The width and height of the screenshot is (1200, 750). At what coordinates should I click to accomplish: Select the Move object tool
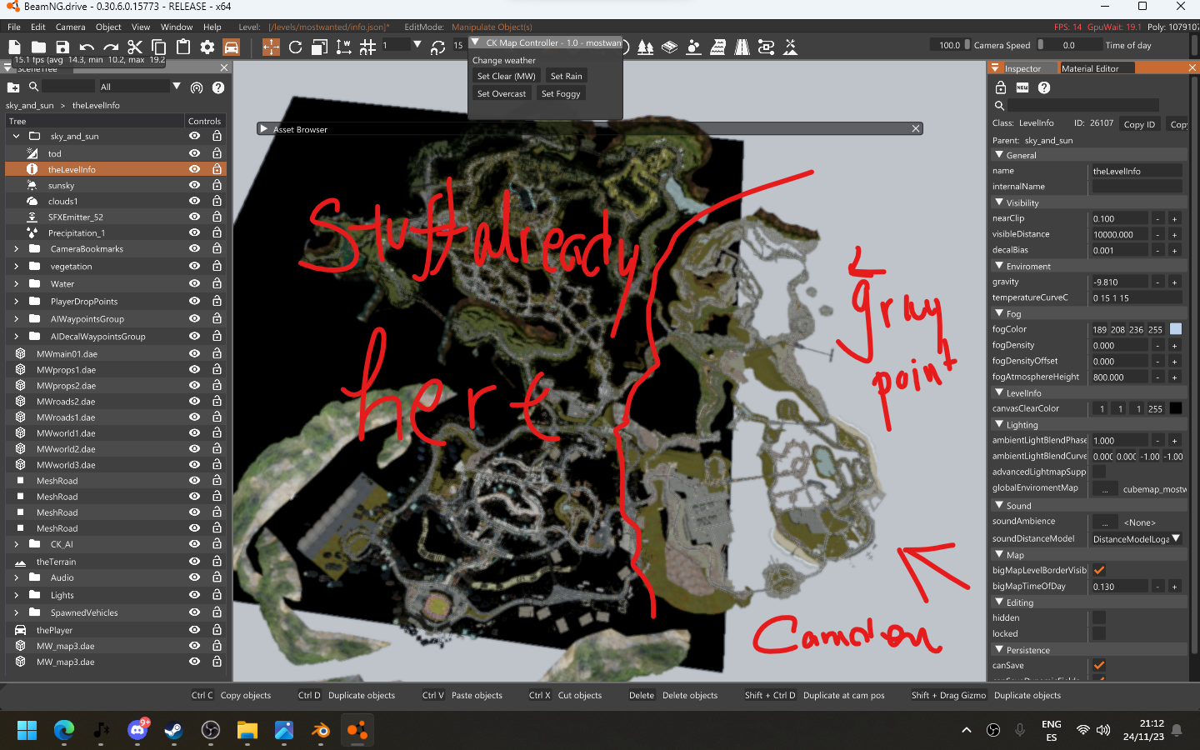tap(271, 47)
